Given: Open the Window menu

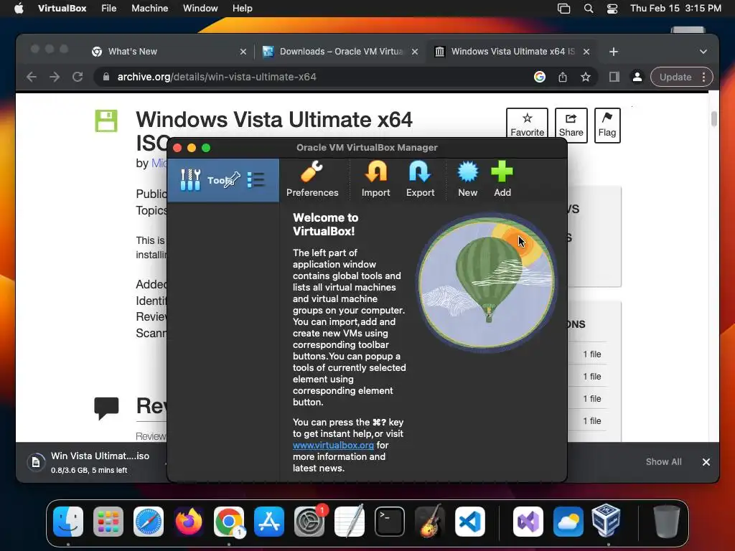Looking at the screenshot, I should coord(200,9).
